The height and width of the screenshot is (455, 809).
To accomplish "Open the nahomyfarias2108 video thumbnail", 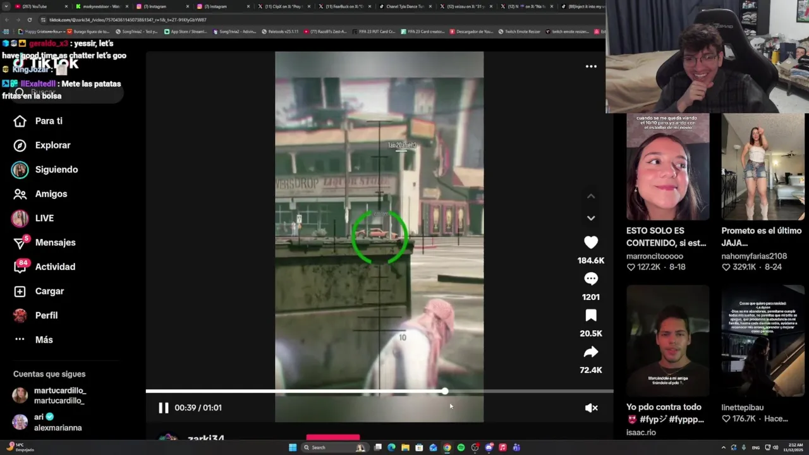I will pyautogui.click(x=763, y=167).
